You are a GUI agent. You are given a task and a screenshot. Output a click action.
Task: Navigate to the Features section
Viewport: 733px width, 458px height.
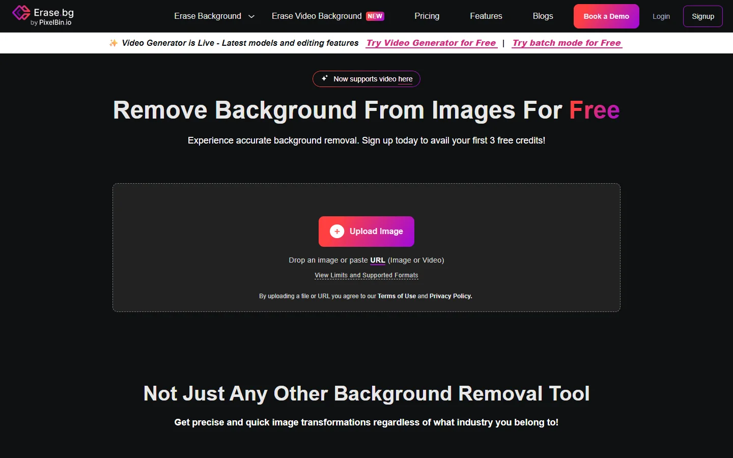tap(486, 16)
